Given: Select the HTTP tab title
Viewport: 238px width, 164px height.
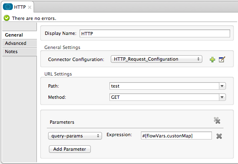Looking at the screenshot, I should pos(20,7).
